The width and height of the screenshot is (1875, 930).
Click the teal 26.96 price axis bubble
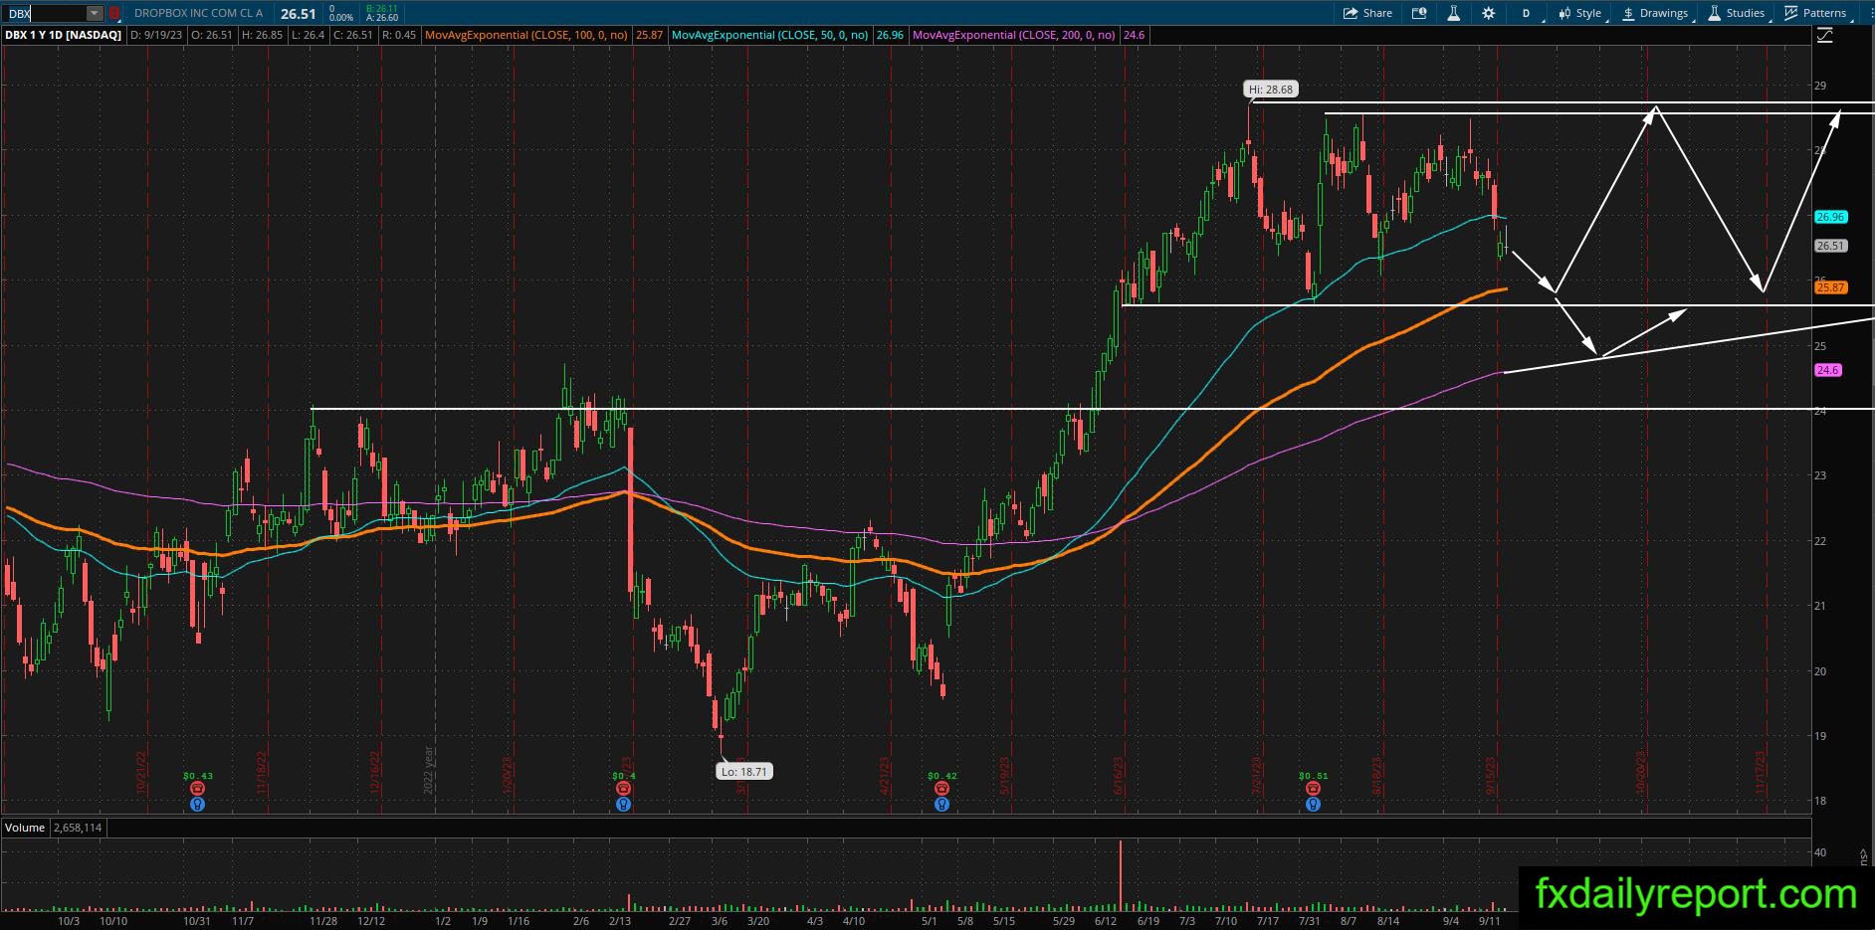point(1831,217)
